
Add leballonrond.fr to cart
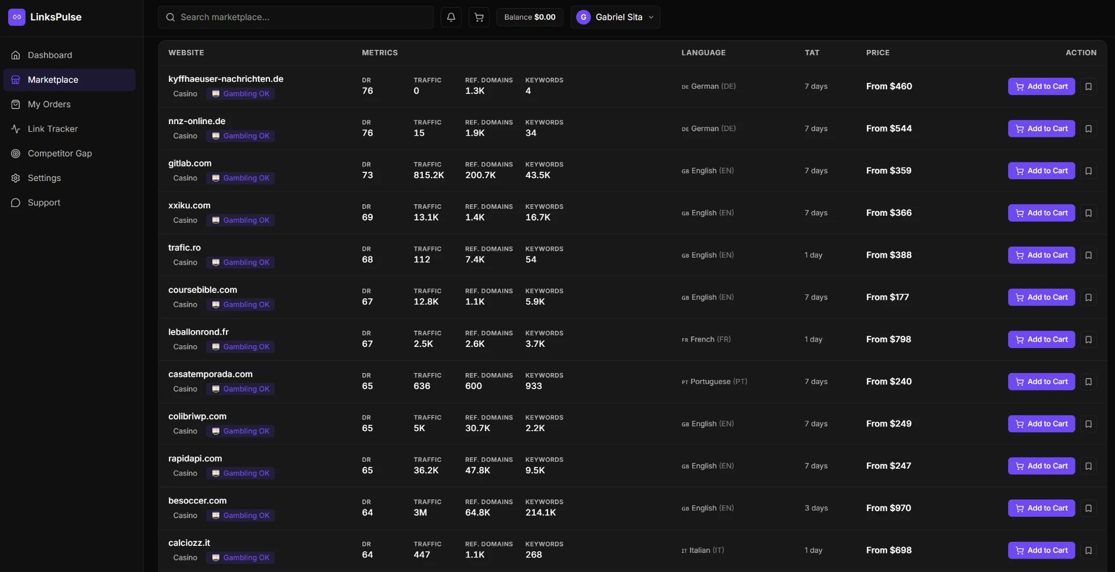pyautogui.click(x=1042, y=339)
